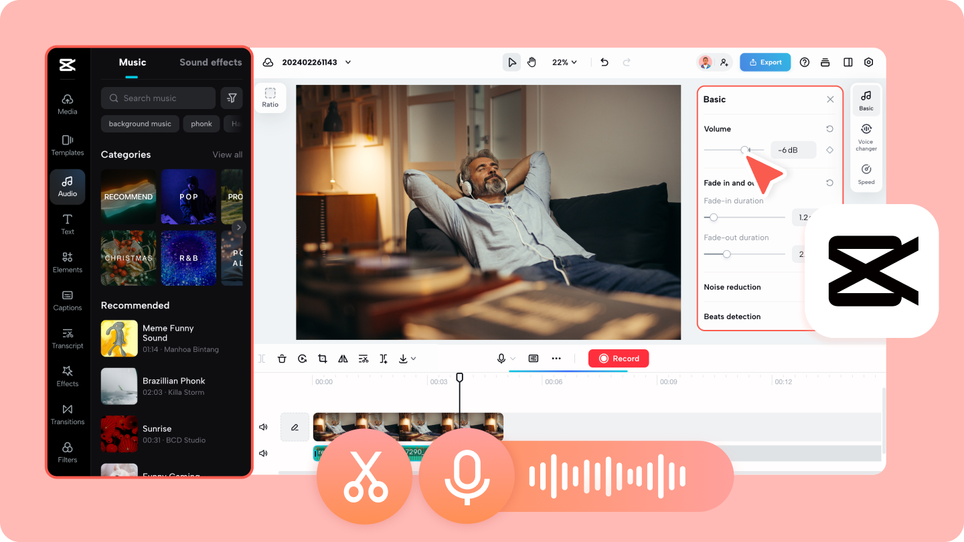Select the Basic audio tab

(866, 100)
